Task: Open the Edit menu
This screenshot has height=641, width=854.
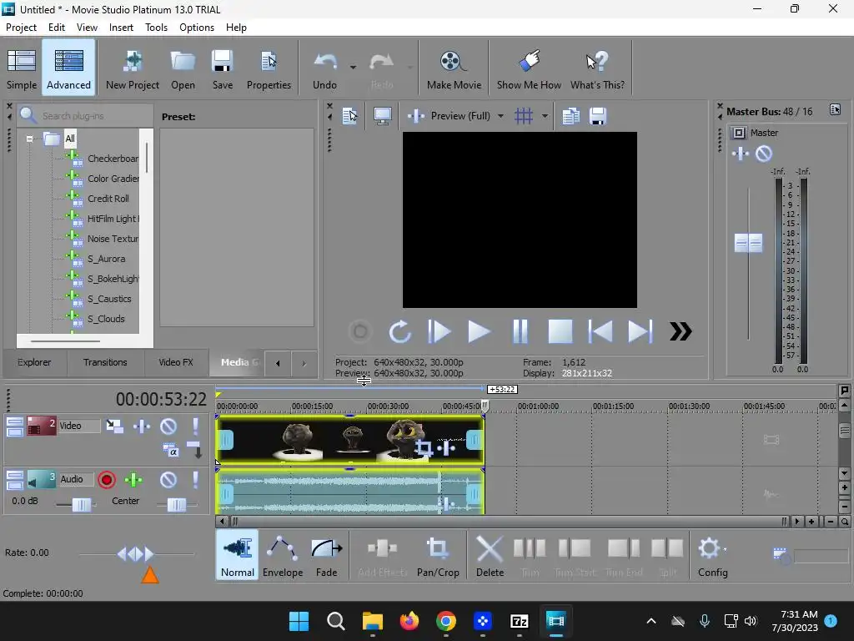Action: (57, 28)
